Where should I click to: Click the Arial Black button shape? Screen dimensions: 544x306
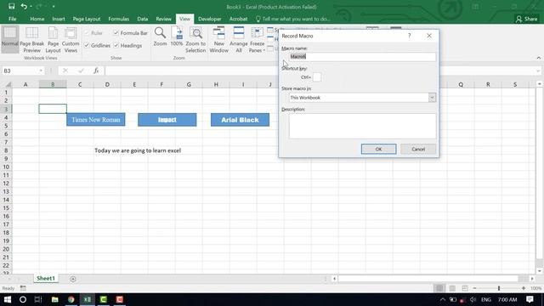pyautogui.click(x=240, y=120)
